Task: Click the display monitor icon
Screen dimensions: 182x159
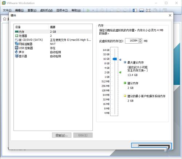Action: coord(17,56)
